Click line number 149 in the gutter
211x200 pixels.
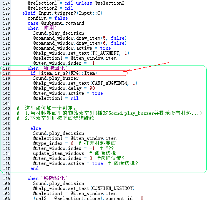[x=7, y=128]
